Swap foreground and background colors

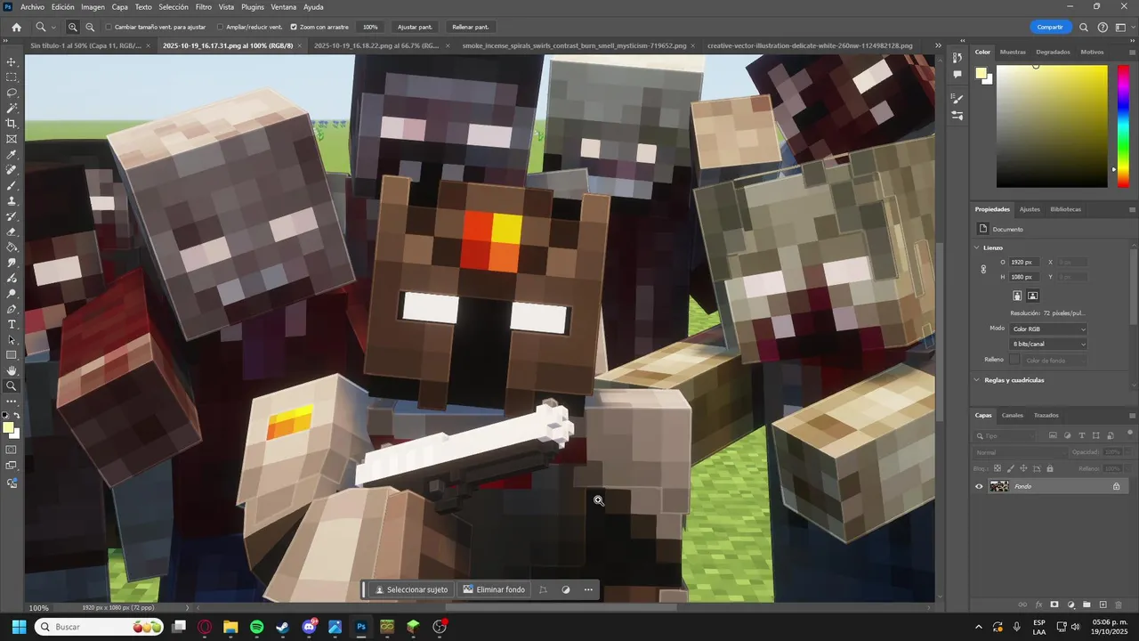(x=17, y=416)
